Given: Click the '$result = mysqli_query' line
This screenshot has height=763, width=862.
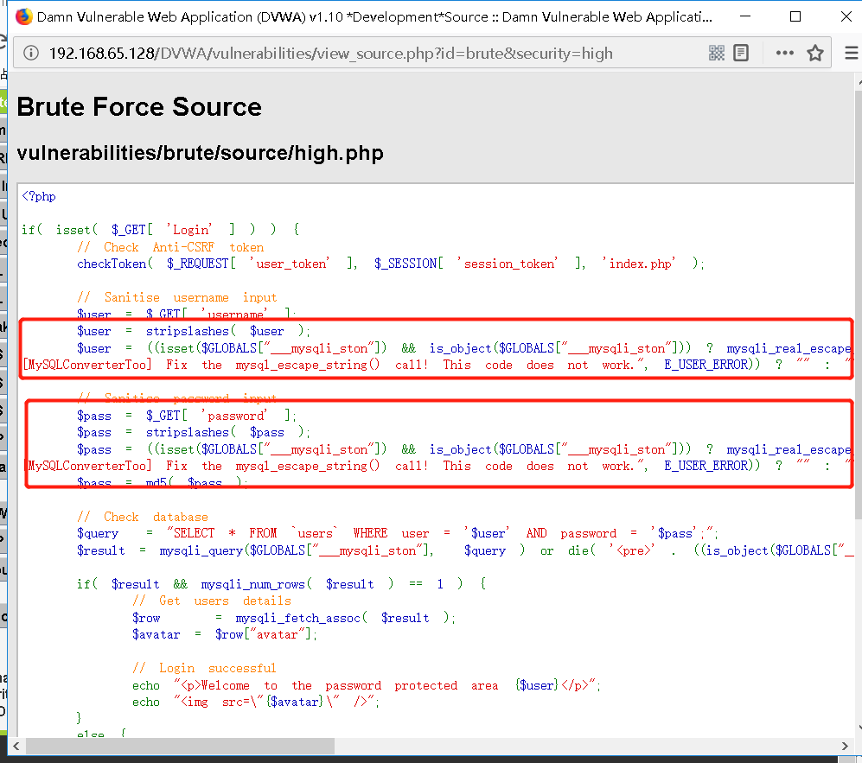Looking at the screenshot, I should coord(464,550).
